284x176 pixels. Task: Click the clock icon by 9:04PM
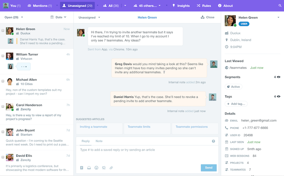[227, 47]
